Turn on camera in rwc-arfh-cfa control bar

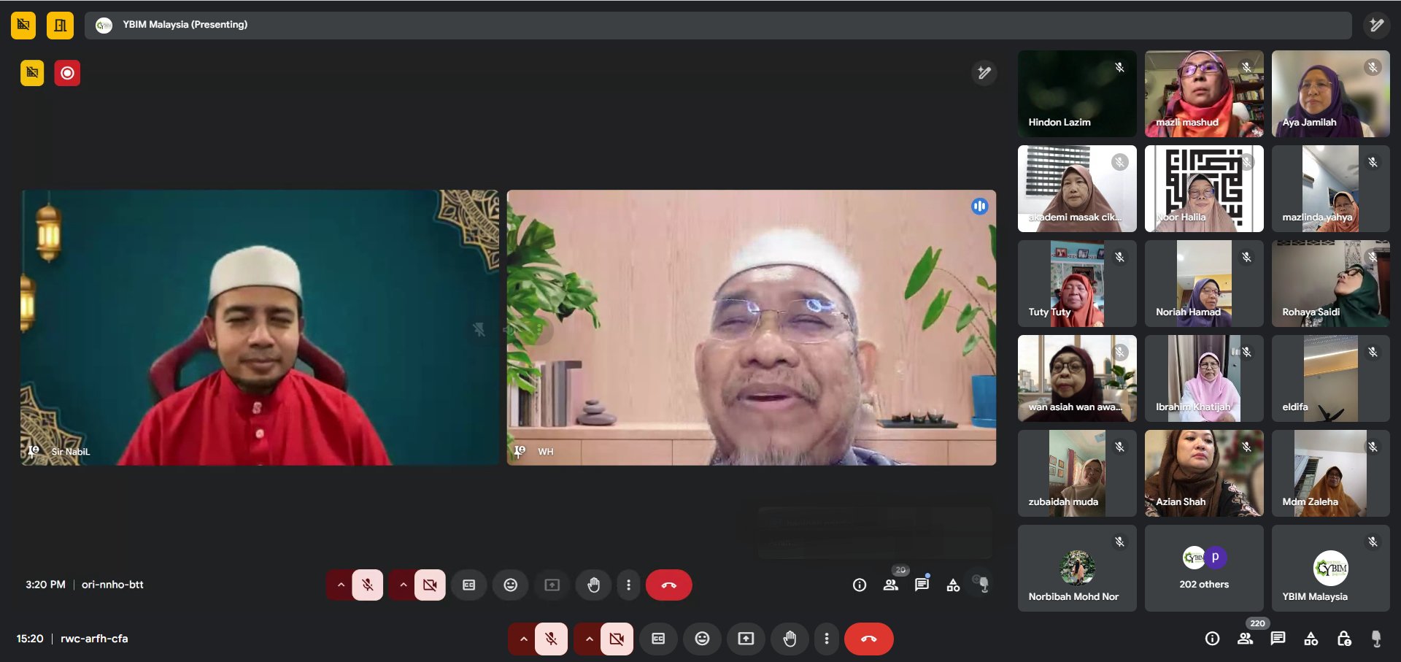(617, 639)
